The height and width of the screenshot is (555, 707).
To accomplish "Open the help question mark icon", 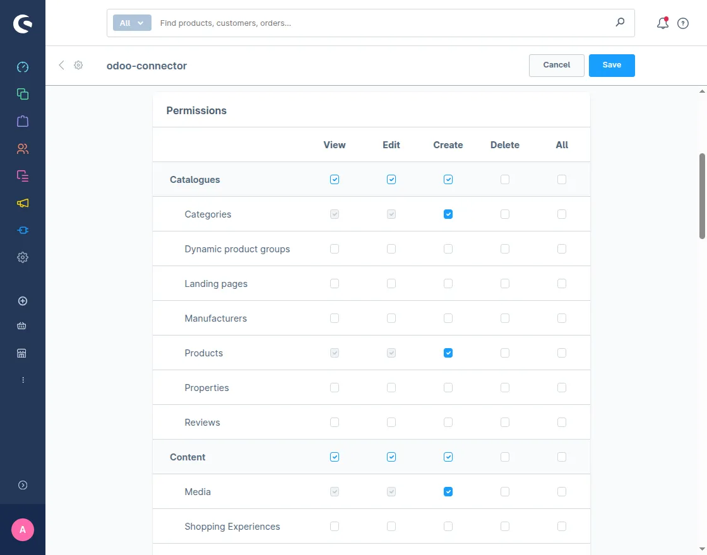I will (683, 23).
